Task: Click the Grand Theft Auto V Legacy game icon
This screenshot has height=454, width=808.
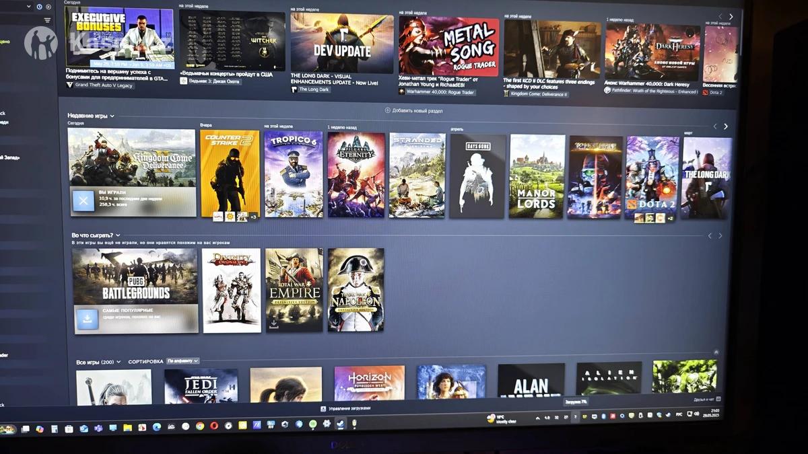Action: (x=70, y=85)
